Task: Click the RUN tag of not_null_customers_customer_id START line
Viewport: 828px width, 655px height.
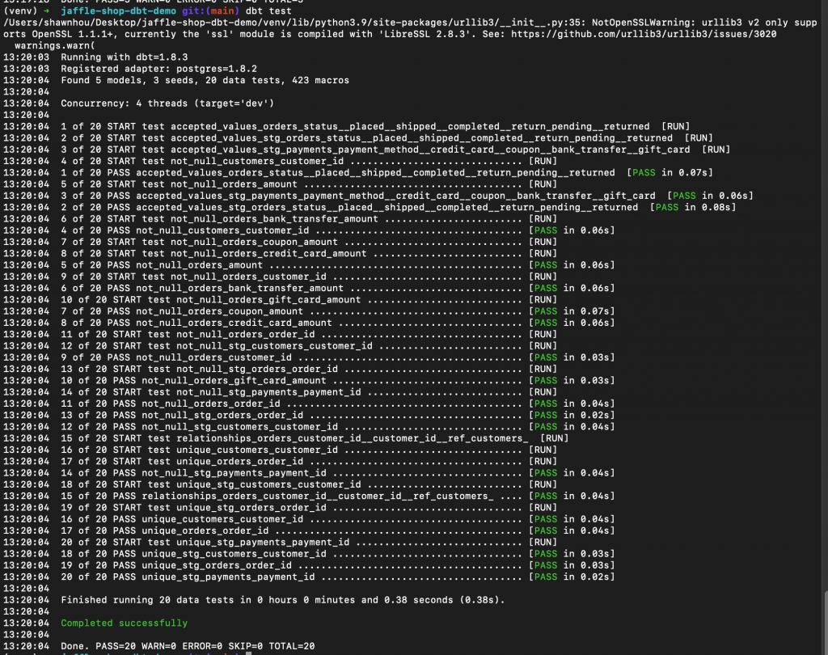Action: 543,161
